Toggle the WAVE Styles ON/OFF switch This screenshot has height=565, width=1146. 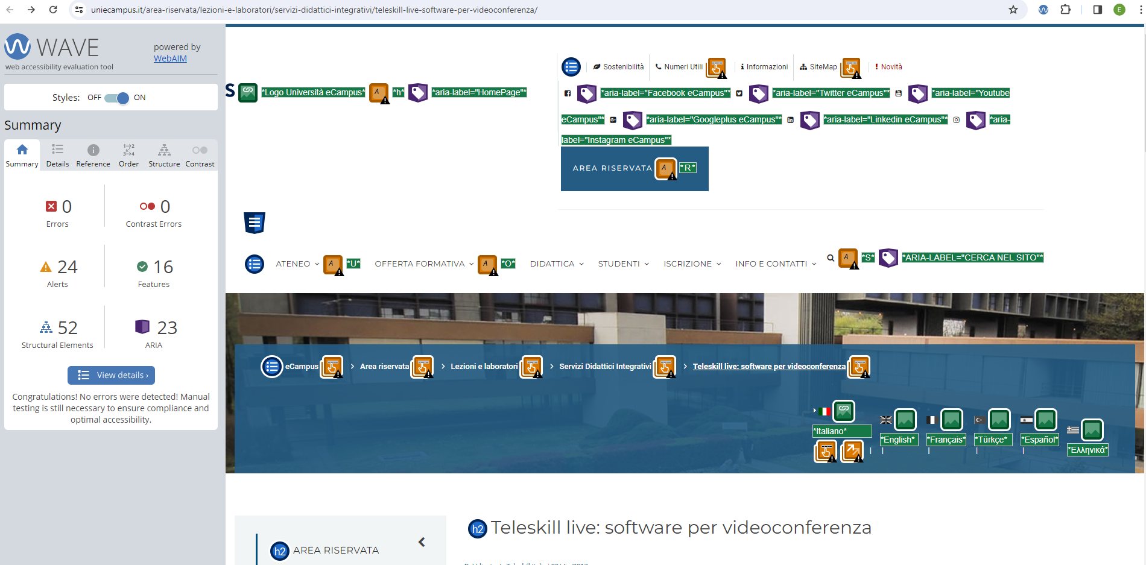tap(116, 98)
